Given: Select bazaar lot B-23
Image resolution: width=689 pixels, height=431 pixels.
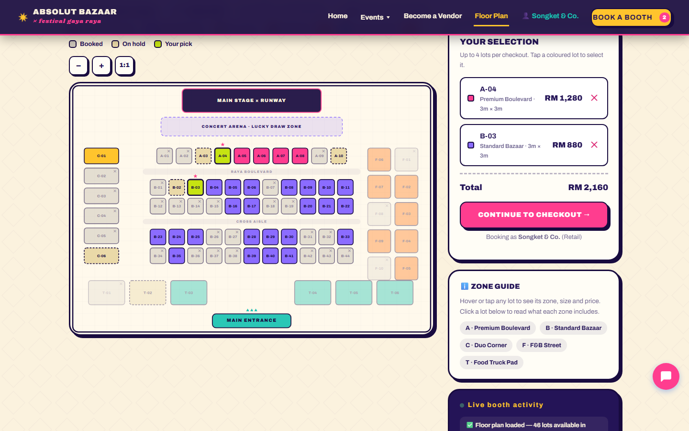Looking at the screenshot, I should (x=158, y=237).
